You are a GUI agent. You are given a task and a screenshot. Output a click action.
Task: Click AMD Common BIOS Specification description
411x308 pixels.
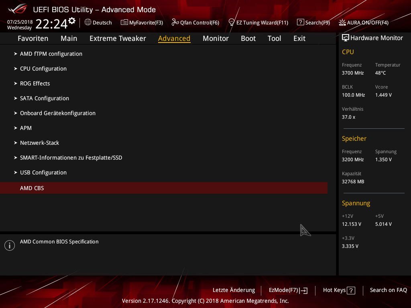click(59, 242)
